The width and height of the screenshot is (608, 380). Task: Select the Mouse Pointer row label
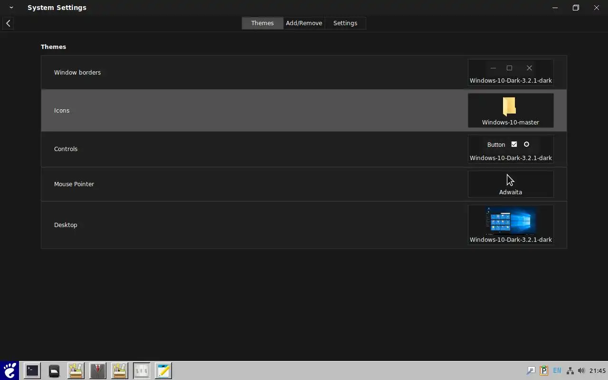tap(74, 184)
